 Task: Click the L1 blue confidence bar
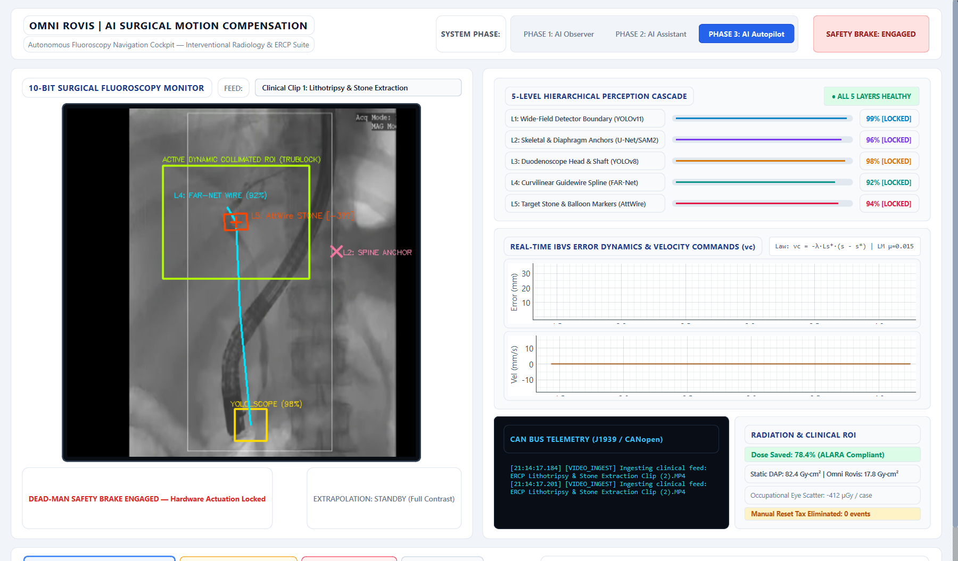point(762,119)
